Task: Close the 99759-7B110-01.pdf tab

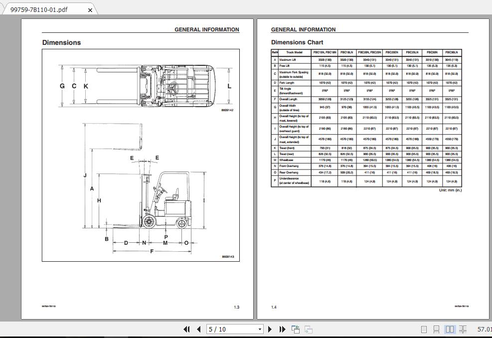Action: pyautogui.click(x=90, y=9)
